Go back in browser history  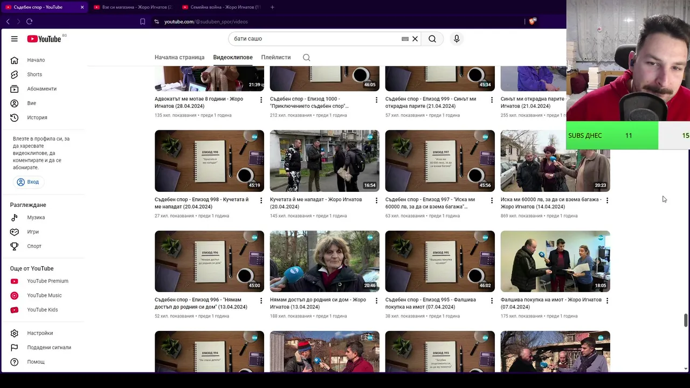pos(8,22)
